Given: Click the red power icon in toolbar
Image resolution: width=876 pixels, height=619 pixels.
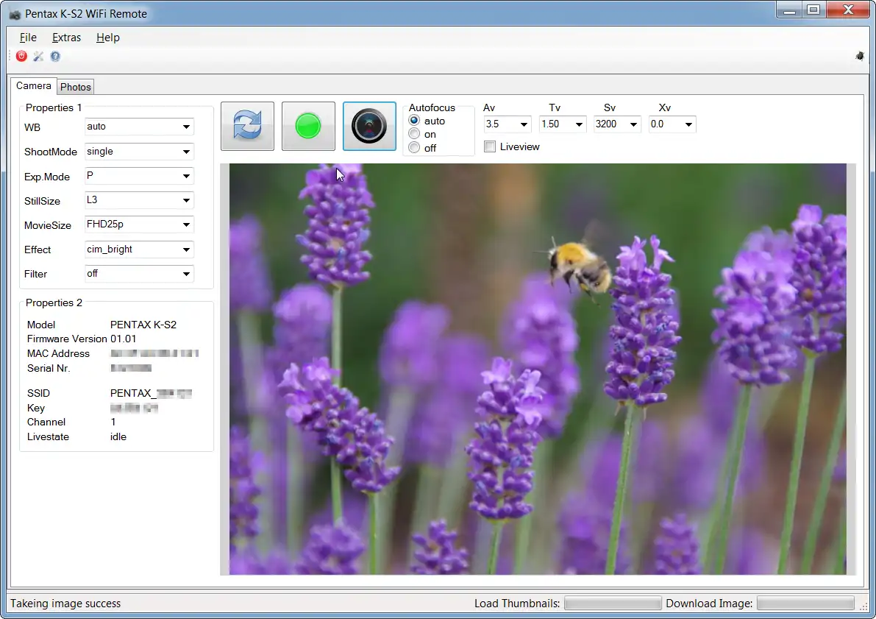Looking at the screenshot, I should (x=21, y=57).
